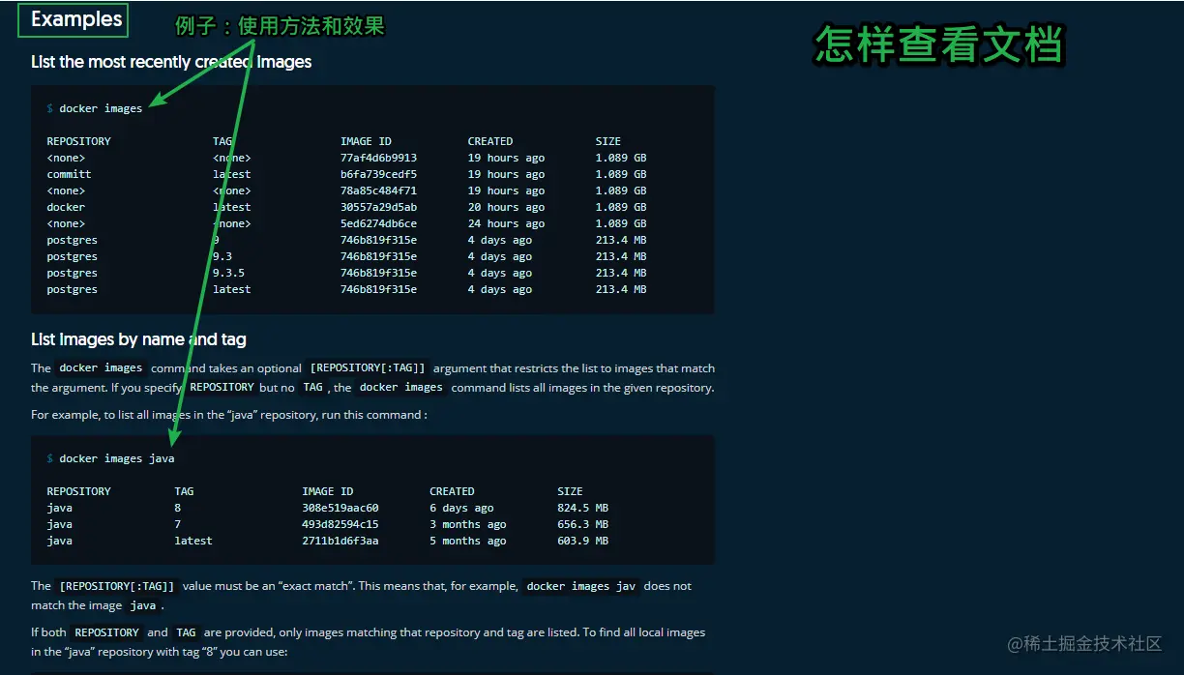The image size is (1184, 675).
Task: Click the "24 hours ago" created value
Action: pos(506,223)
